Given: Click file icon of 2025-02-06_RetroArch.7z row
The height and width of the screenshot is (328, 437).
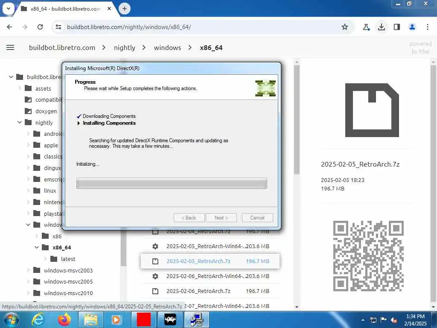Looking at the screenshot, I should (x=155, y=291).
